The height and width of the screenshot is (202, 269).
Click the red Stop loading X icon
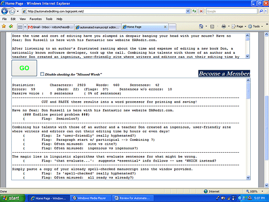click(x=201, y=11)
